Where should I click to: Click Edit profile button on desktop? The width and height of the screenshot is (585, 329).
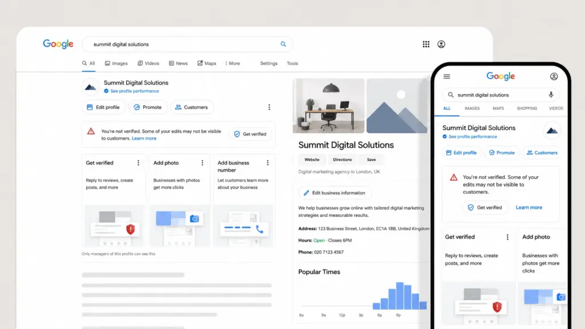click(103, 107)
